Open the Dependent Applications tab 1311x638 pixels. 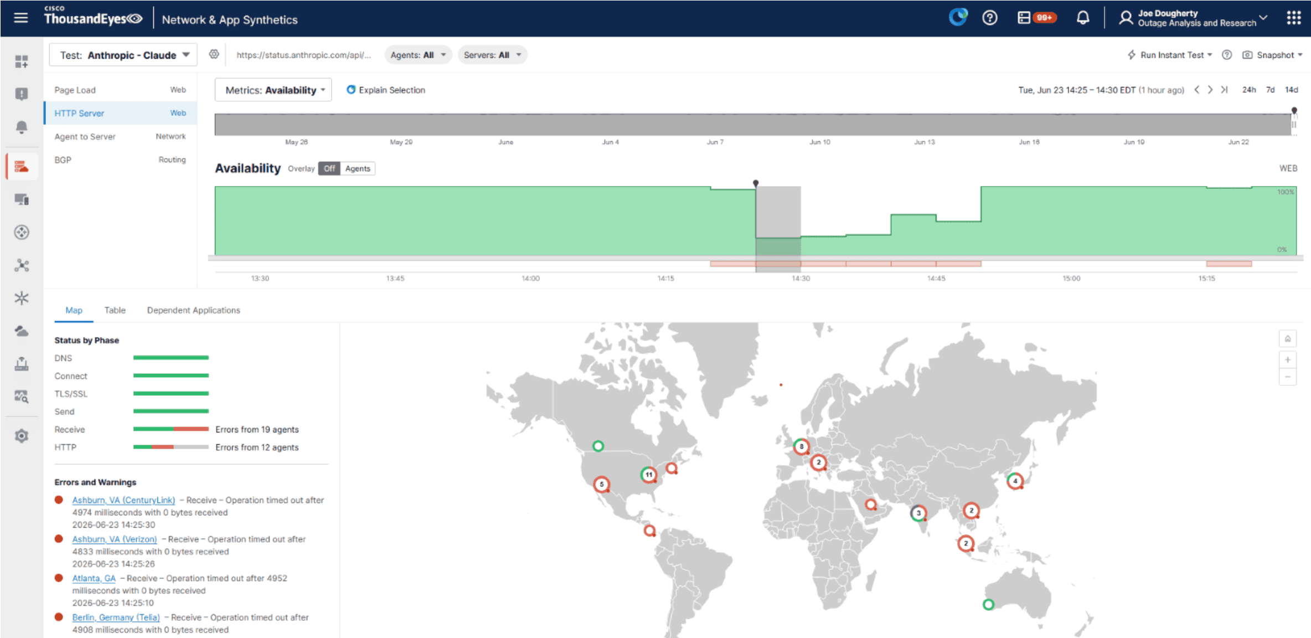tap(194, 310)
